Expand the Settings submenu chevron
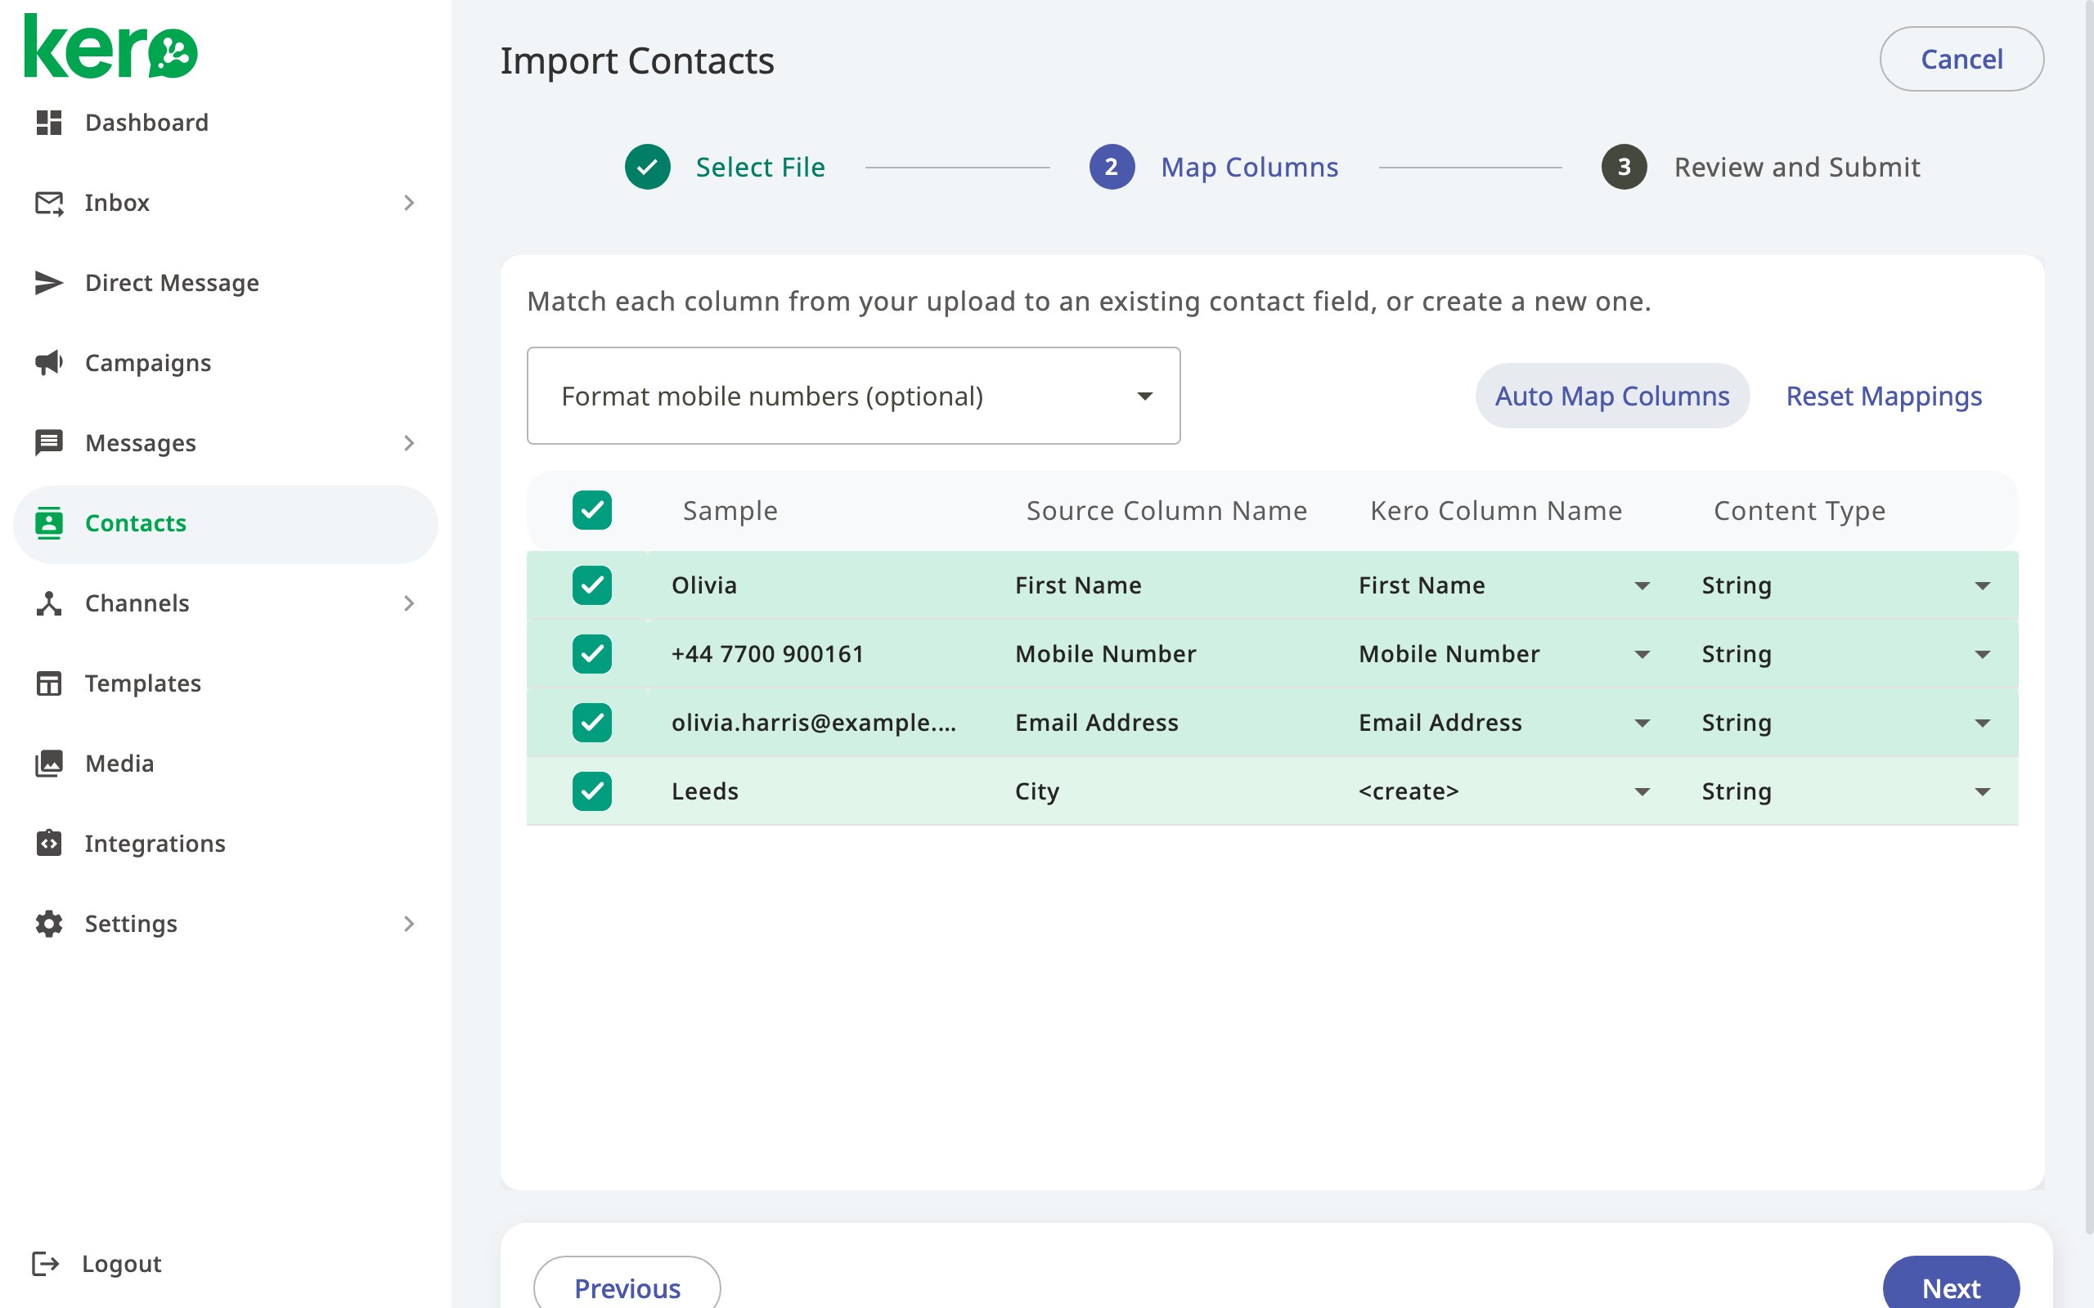 tap(409, 924)
